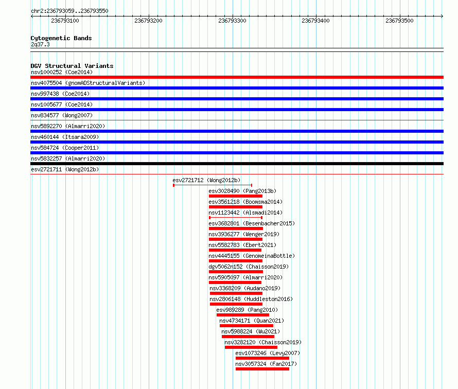The width and height of the screenshot is (458, 389).
Task: Select the nsv3282120 (Chaisson2019) label
Action: [x=263, y=342]
